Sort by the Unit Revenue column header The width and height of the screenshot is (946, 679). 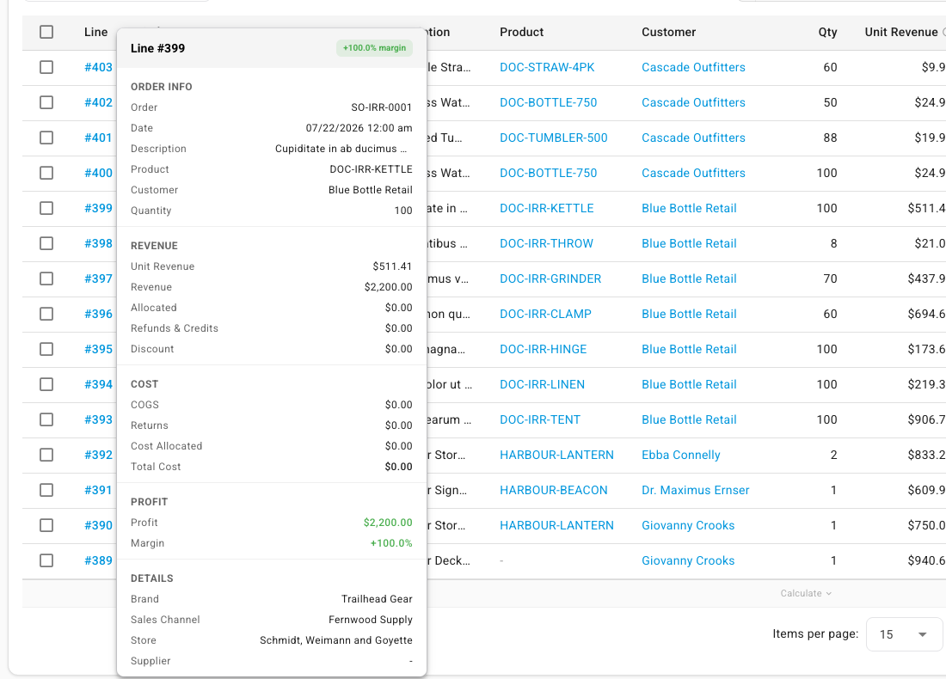click(900, 32)
